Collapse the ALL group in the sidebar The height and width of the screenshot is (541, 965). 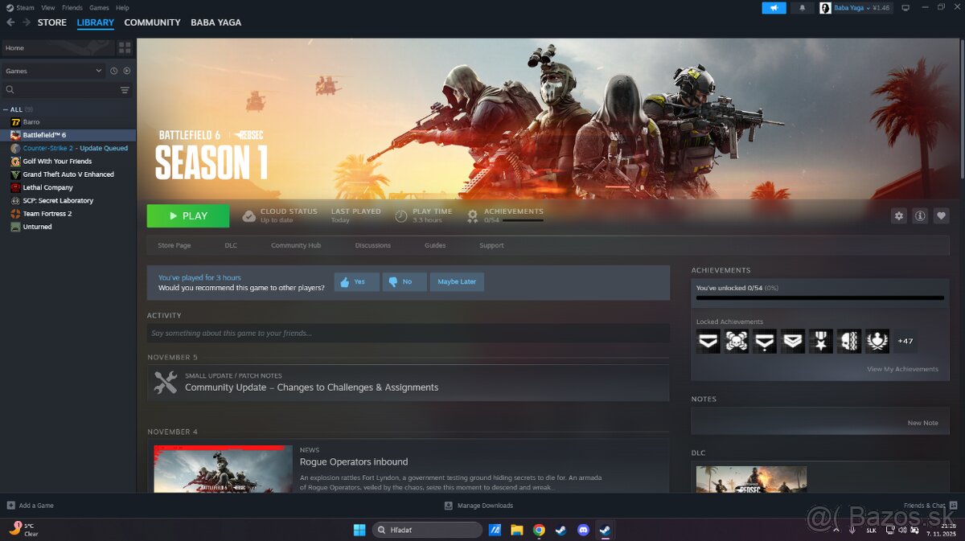point(6,109)
